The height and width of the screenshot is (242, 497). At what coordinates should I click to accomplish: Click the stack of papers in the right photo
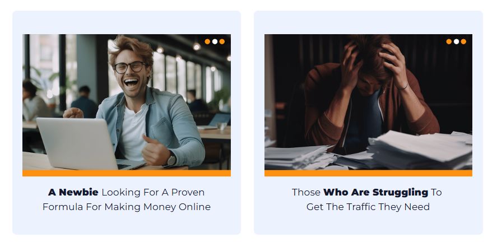tap(419, 149)
